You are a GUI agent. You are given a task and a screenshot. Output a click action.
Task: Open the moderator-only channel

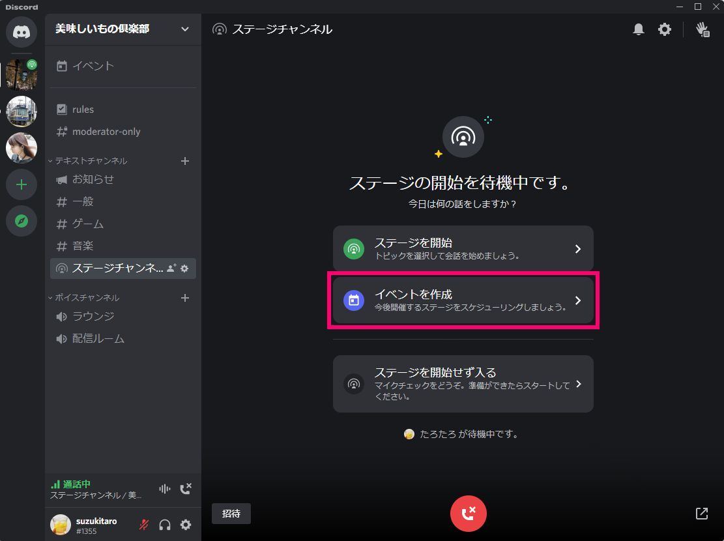(x=123, y=132)
